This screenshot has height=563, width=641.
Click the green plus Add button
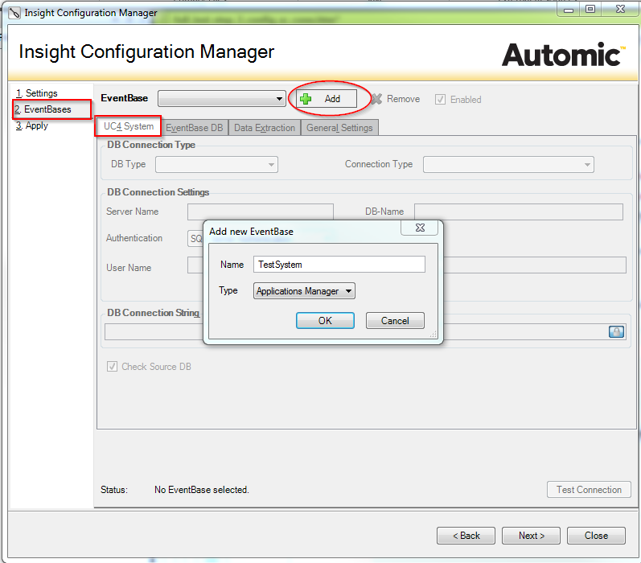327,99
